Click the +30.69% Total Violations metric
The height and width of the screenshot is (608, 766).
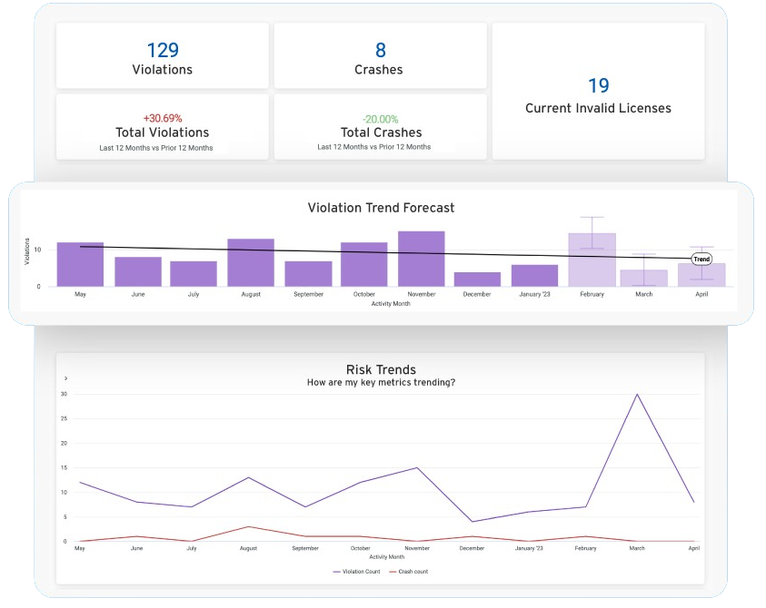click(162, 127)
